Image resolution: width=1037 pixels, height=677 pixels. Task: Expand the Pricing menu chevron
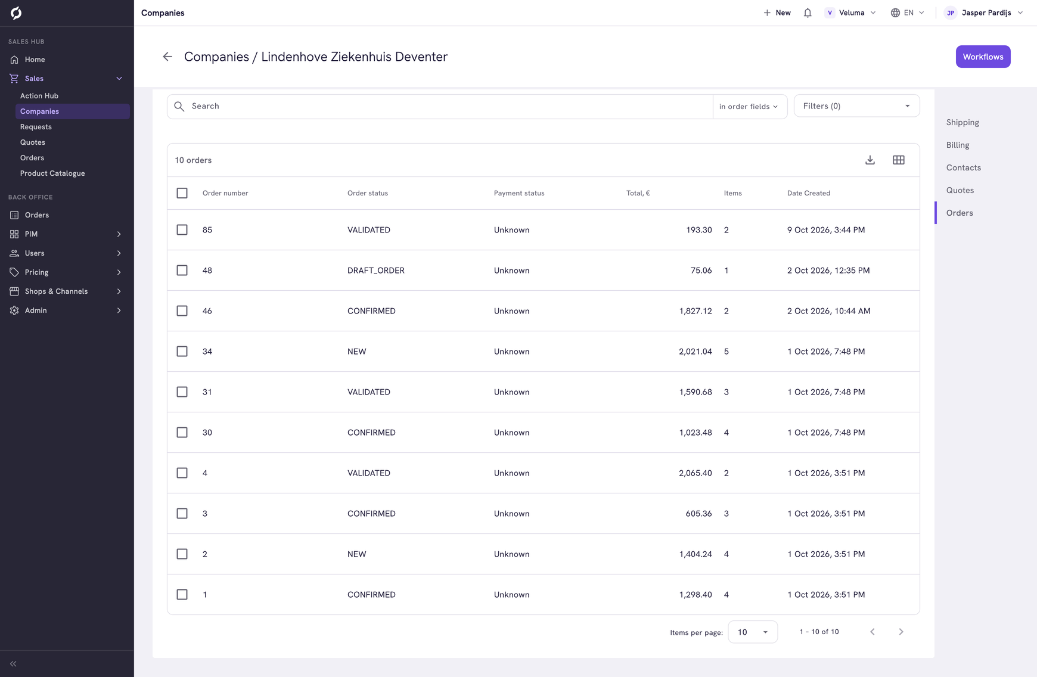(119, 272)
